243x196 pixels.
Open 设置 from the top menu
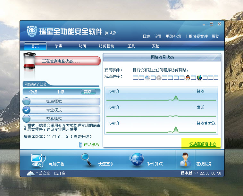[158, 37]
